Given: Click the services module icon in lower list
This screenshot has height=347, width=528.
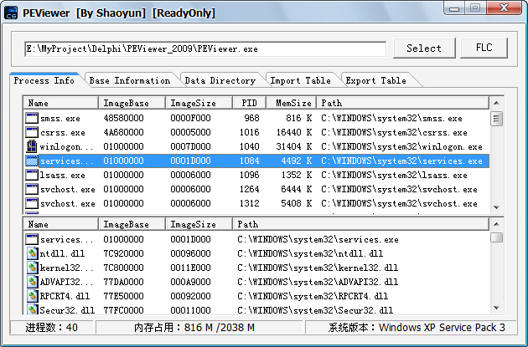Looking at the screenshot, I should click(x=32, y=239).
